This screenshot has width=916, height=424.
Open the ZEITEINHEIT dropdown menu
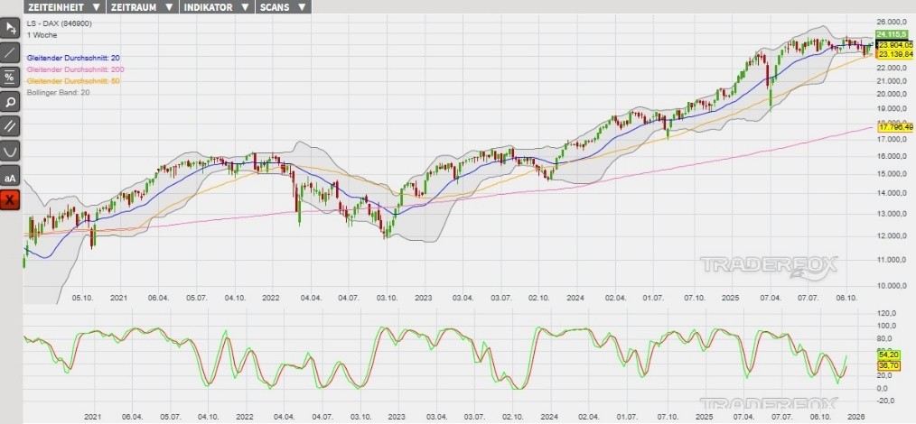[63, 6]
